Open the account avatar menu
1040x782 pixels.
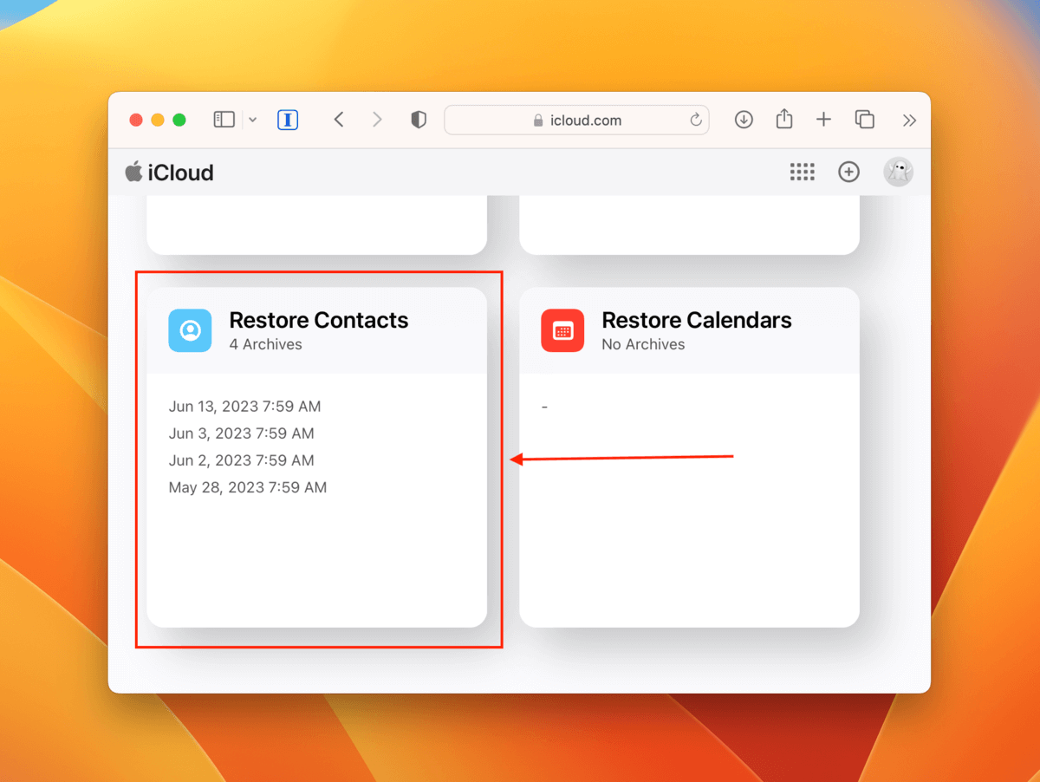coord(898,172)
